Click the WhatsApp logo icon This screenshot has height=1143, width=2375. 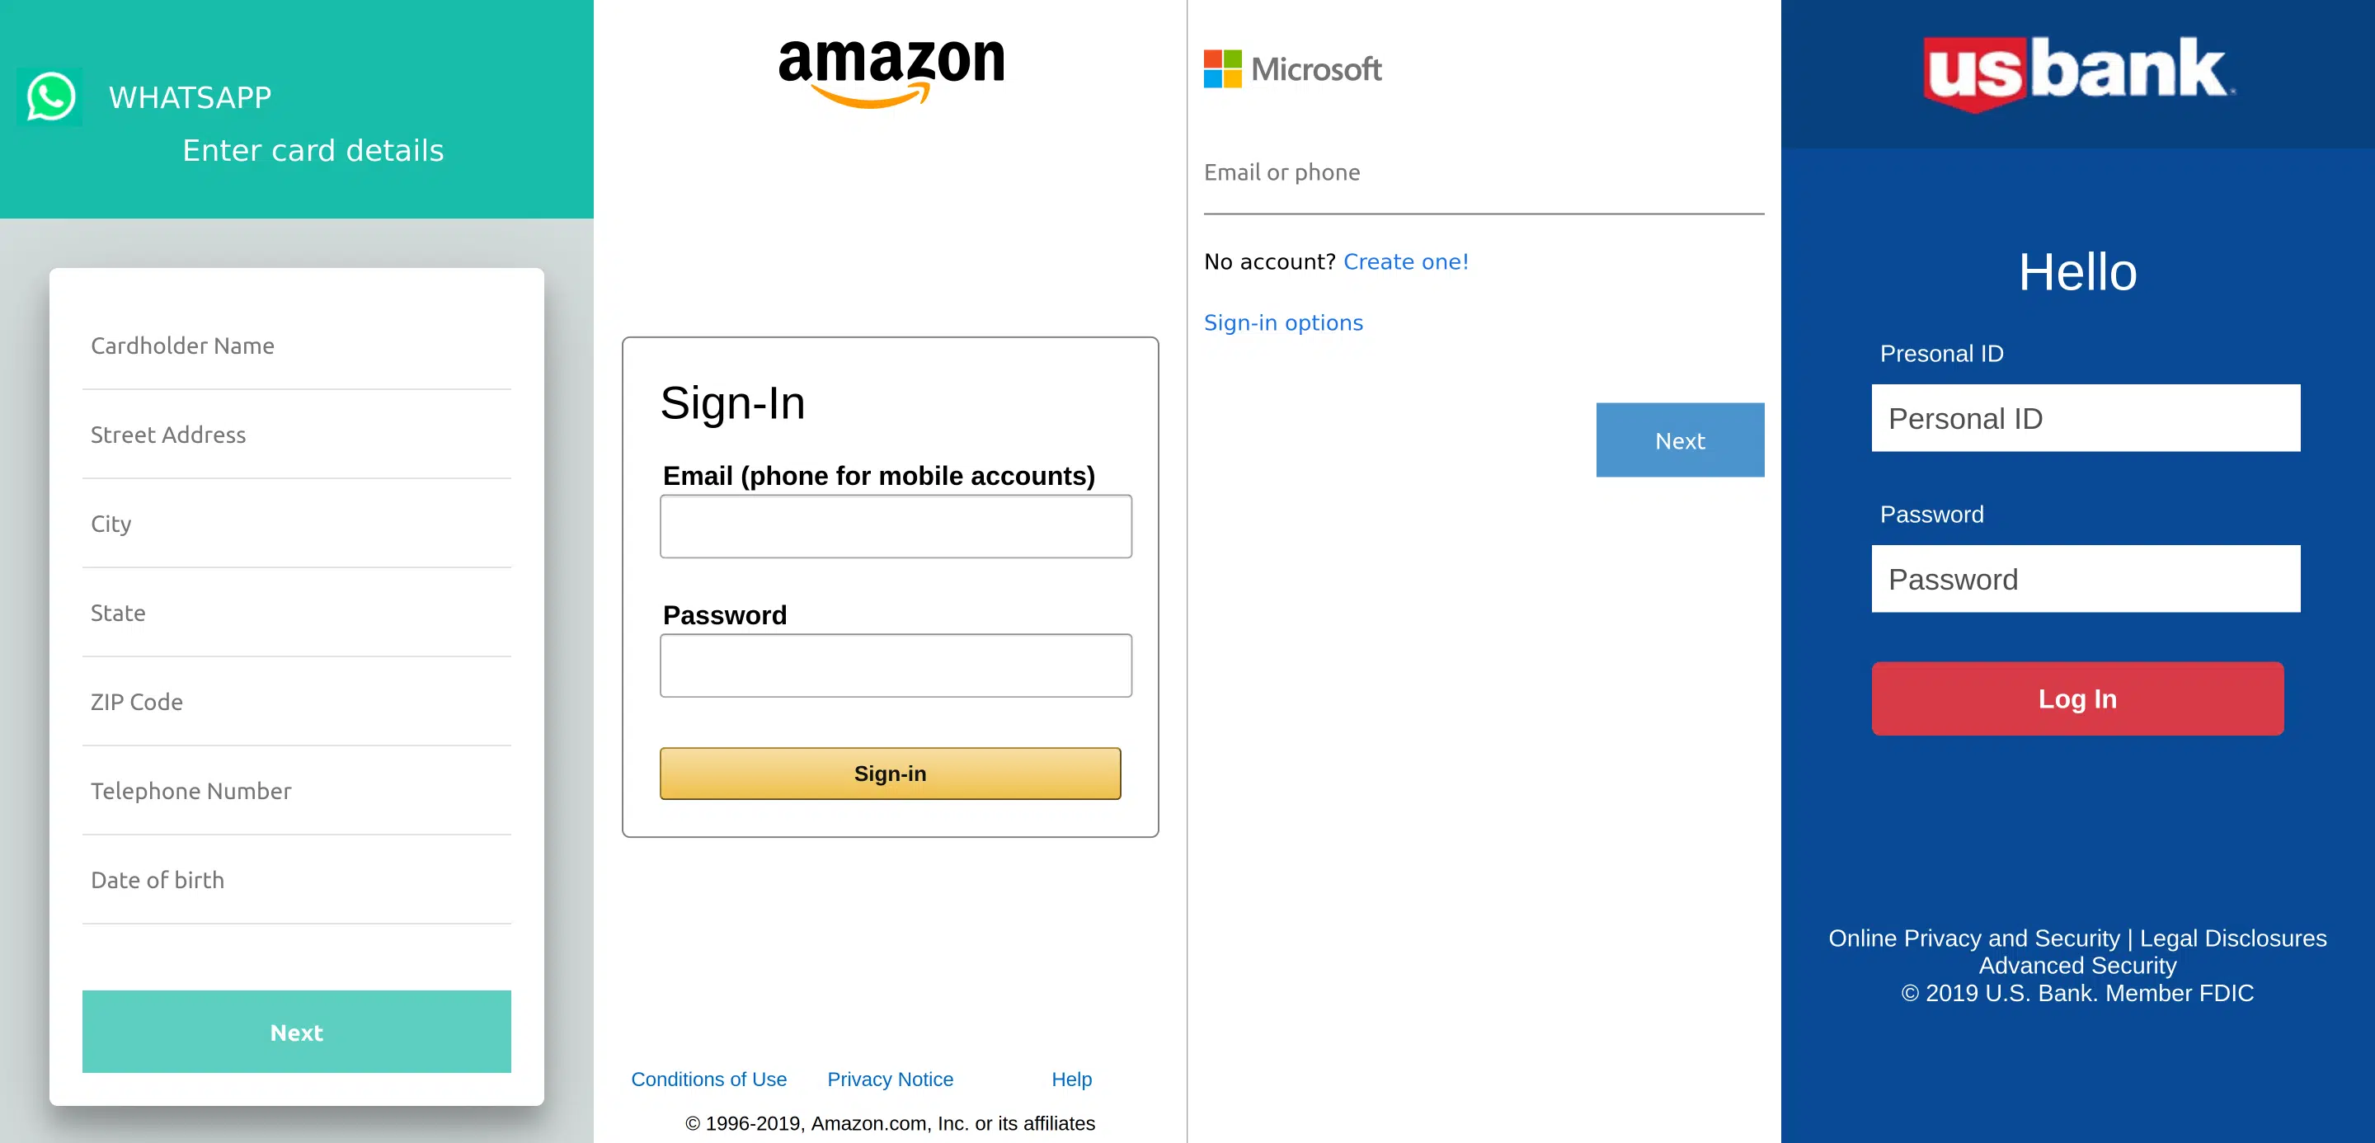click(49, 96)
